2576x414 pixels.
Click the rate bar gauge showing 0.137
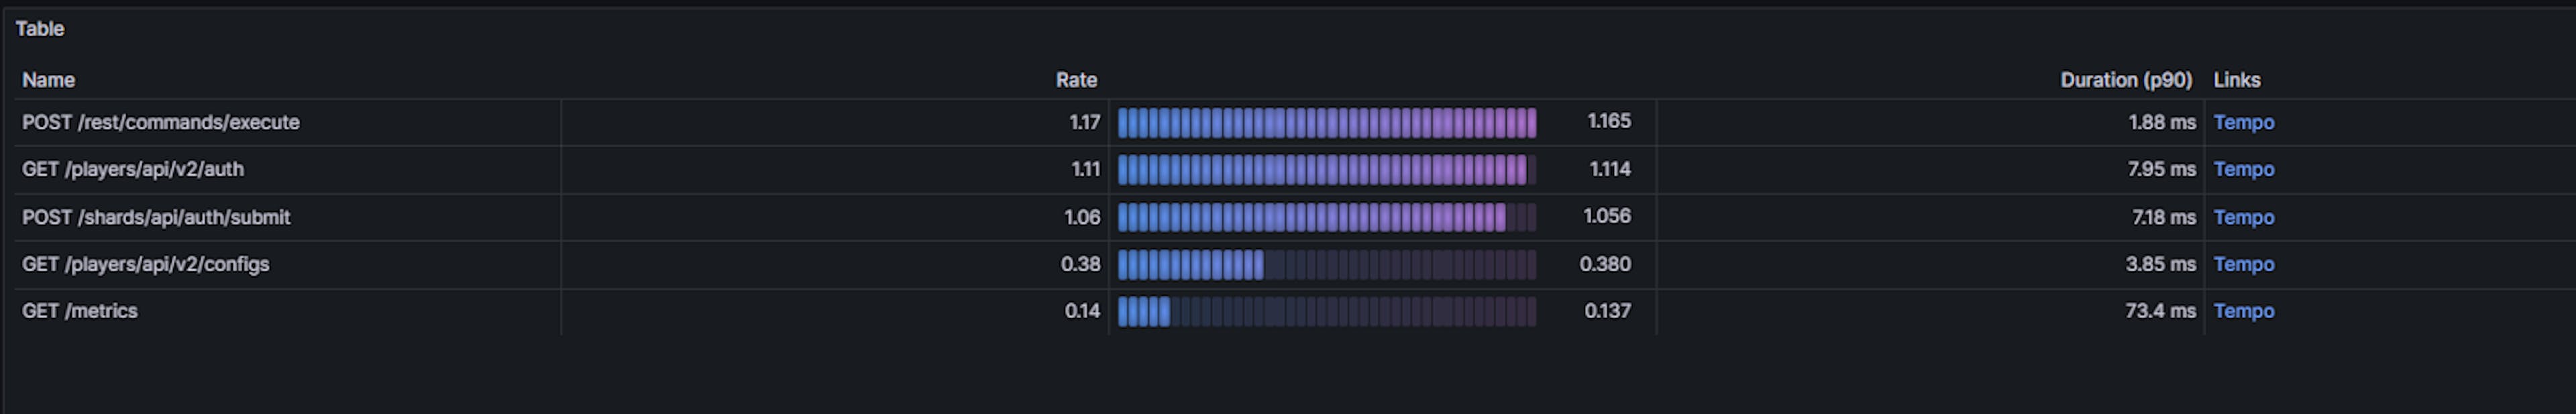[1326, 311]
